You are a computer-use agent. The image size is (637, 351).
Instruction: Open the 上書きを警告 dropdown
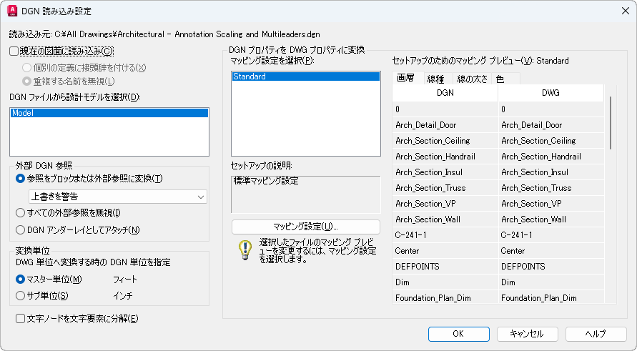[118, 197]
